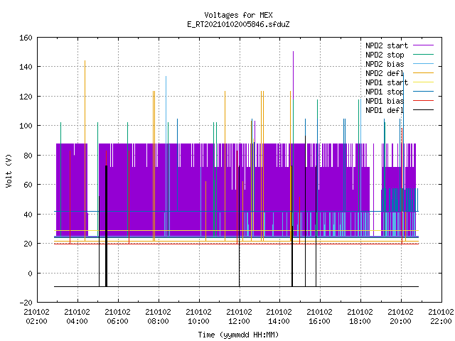Click the Time (yymmdd HH:MM) x-axis label
Screen dimensions: 455x341
238,335
